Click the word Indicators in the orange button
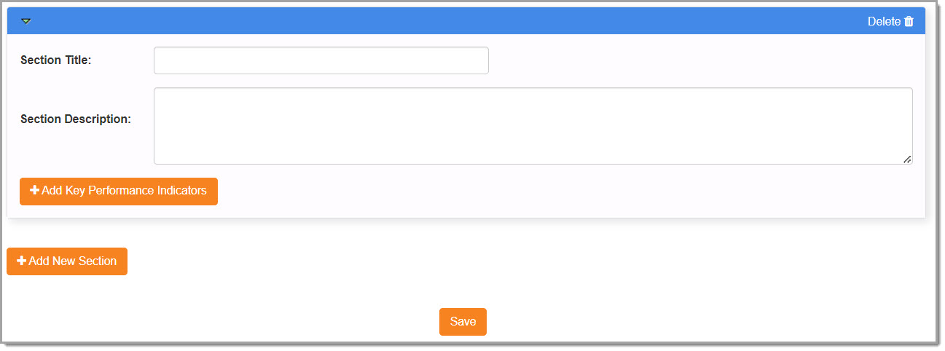This screenshot has height=351, width=945. pos(182,191)
